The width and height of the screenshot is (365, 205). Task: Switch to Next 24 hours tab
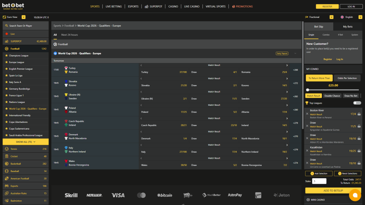point(70,35)
